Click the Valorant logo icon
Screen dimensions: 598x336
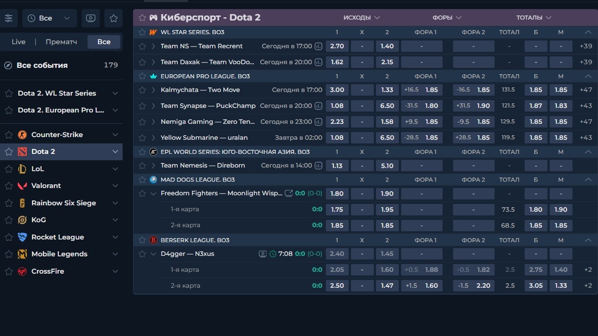tap(22, 186)
